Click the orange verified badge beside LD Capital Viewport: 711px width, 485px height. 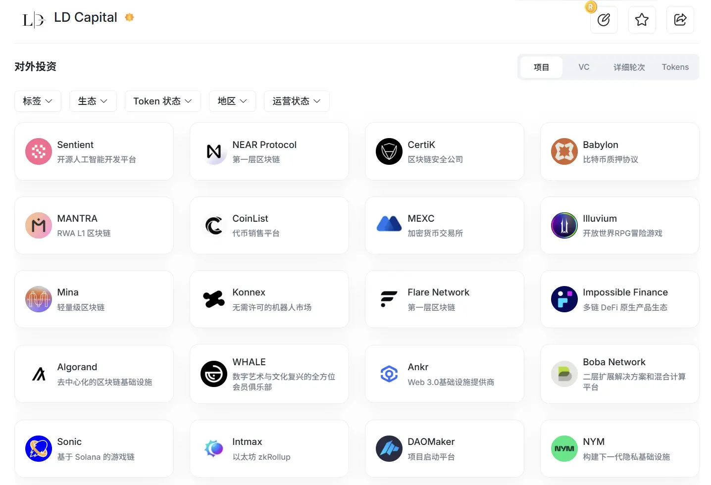click(130, 17)
